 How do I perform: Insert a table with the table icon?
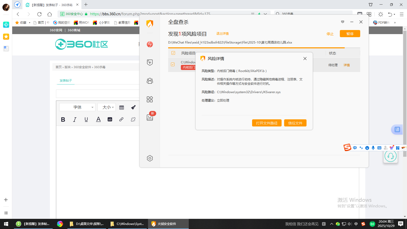[x=122, y=107]
